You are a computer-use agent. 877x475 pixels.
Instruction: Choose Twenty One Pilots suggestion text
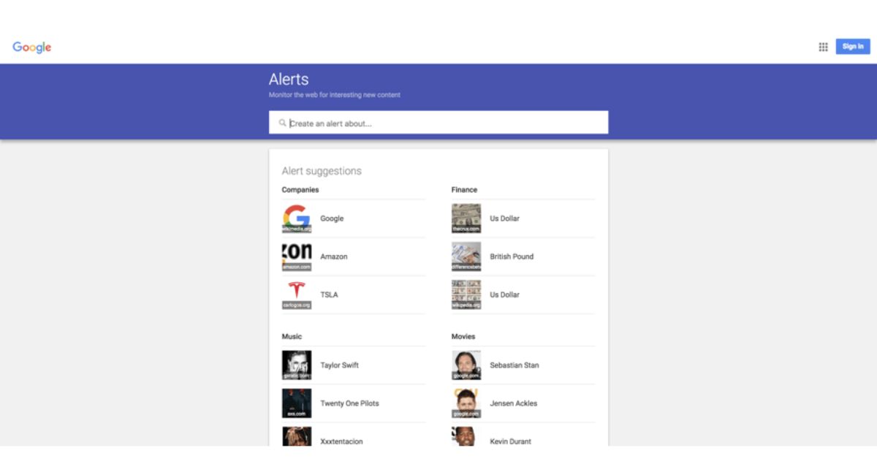tap(349, 403)
